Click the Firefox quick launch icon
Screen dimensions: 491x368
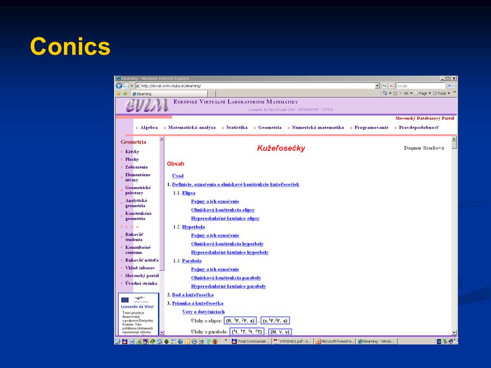(215, 341)
